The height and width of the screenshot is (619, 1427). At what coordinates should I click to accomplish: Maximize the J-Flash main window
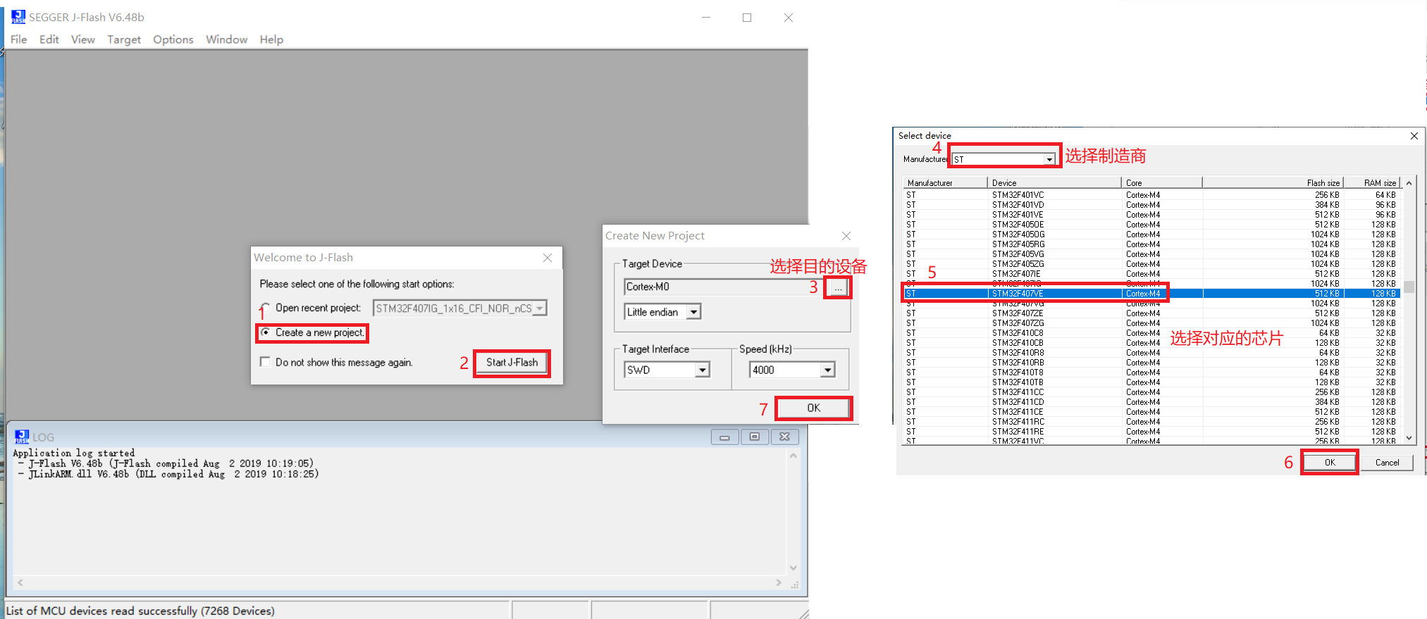(747, 18)
